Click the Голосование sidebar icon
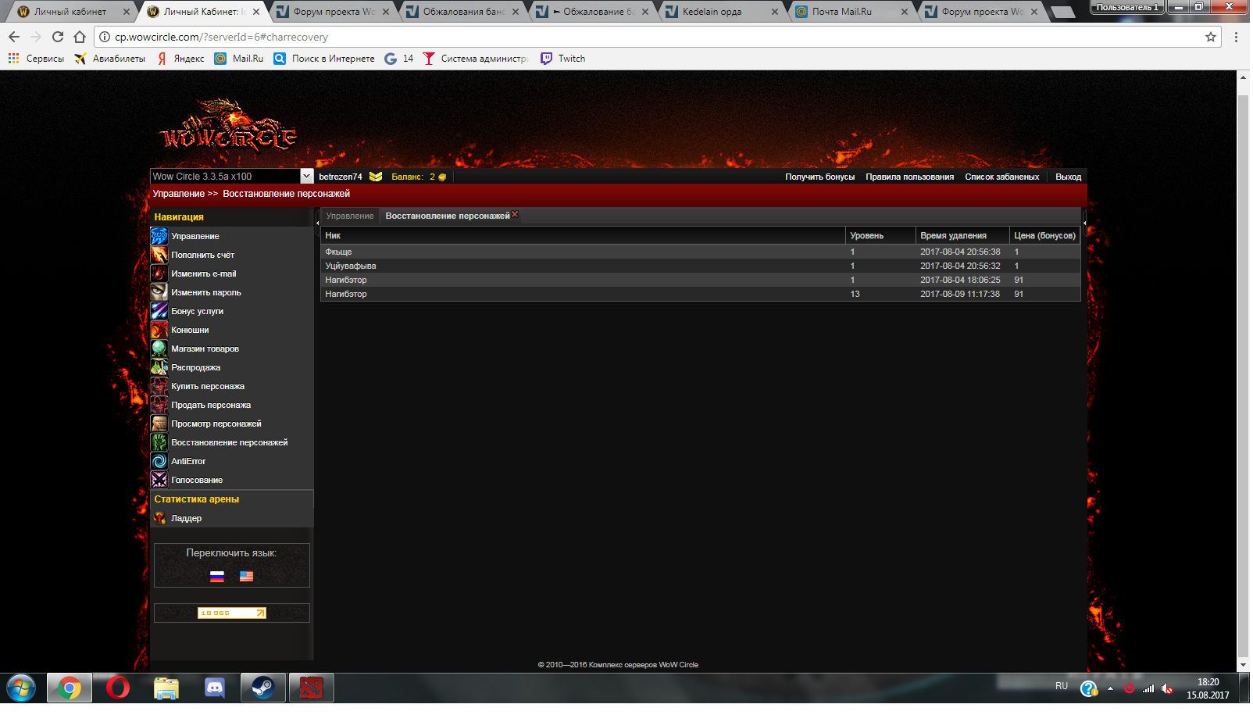Screen dimensions: 1253x722 pos(159,480)
